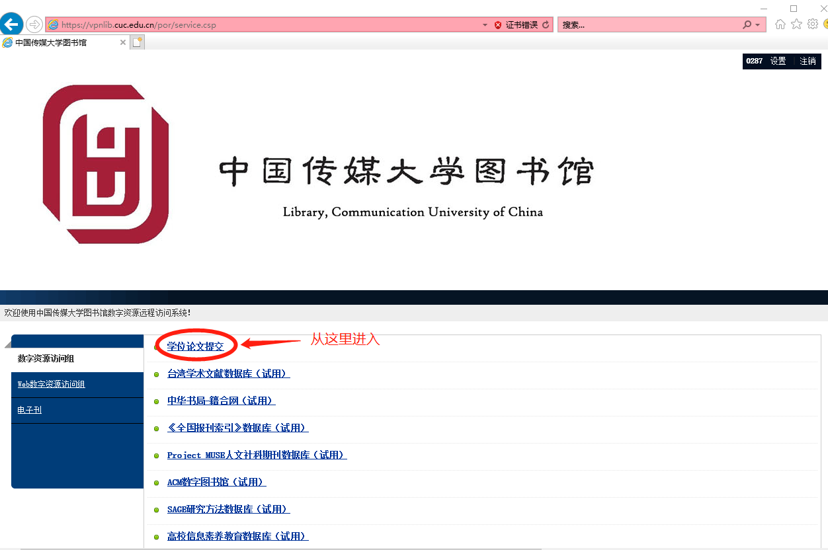Open browser Tools gear icon

pyautogui.click(x=813, y=24)
